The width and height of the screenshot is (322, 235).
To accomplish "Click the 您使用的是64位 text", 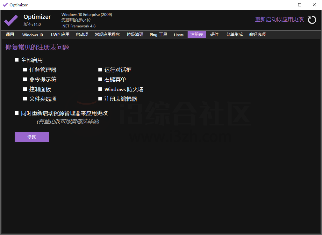I will [76, 20].
